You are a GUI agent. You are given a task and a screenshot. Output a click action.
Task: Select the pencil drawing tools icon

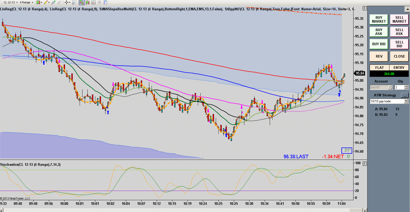pyautogui.click(x=45, y=2)
